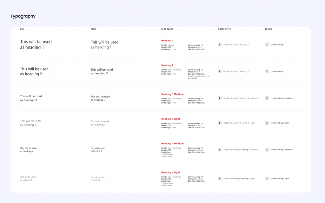Click Figma style icon for heading 3 light

220,123
